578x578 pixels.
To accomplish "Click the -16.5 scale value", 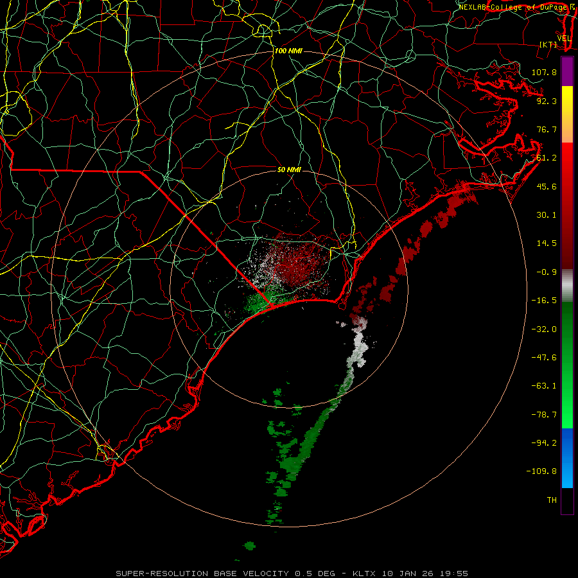I will click(544, 301).
